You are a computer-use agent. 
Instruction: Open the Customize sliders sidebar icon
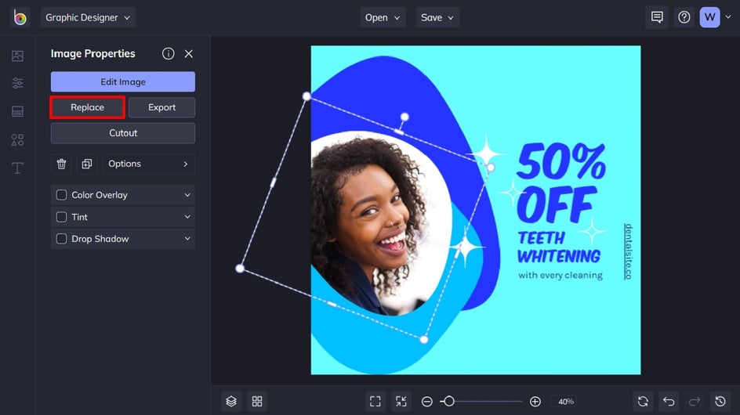pyautogui.click(x=17, y=83)
